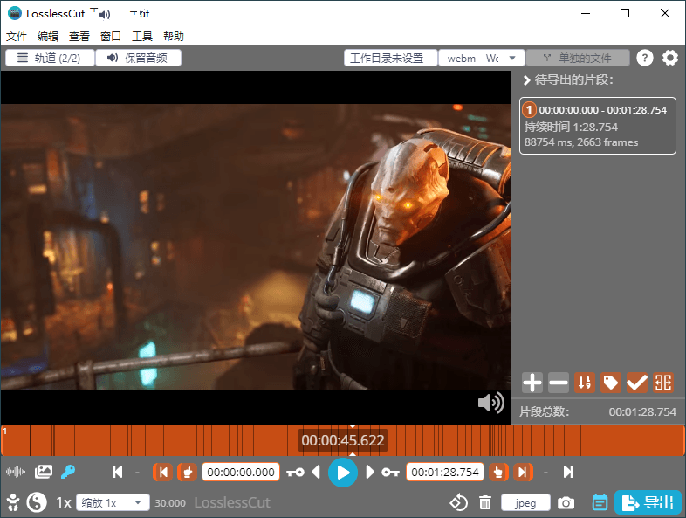The width and height of the screenshot is (686, 518).
Task: Open the 工具 menu
Action: [142, 37]
